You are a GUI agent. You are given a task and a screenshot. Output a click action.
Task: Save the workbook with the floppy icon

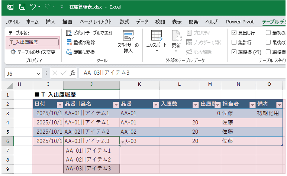pyautogui.click(x=22, y=7)
